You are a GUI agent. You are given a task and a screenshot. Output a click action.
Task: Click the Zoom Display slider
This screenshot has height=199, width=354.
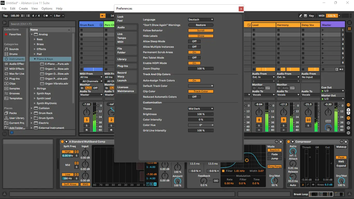click(x=201, y=69)
